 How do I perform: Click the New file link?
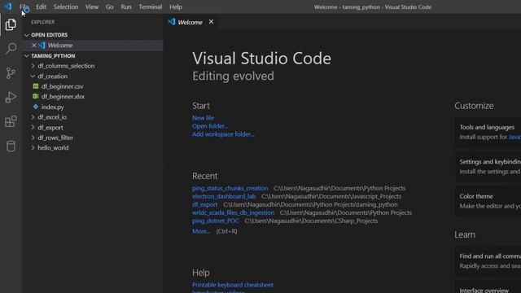[203, 118]
